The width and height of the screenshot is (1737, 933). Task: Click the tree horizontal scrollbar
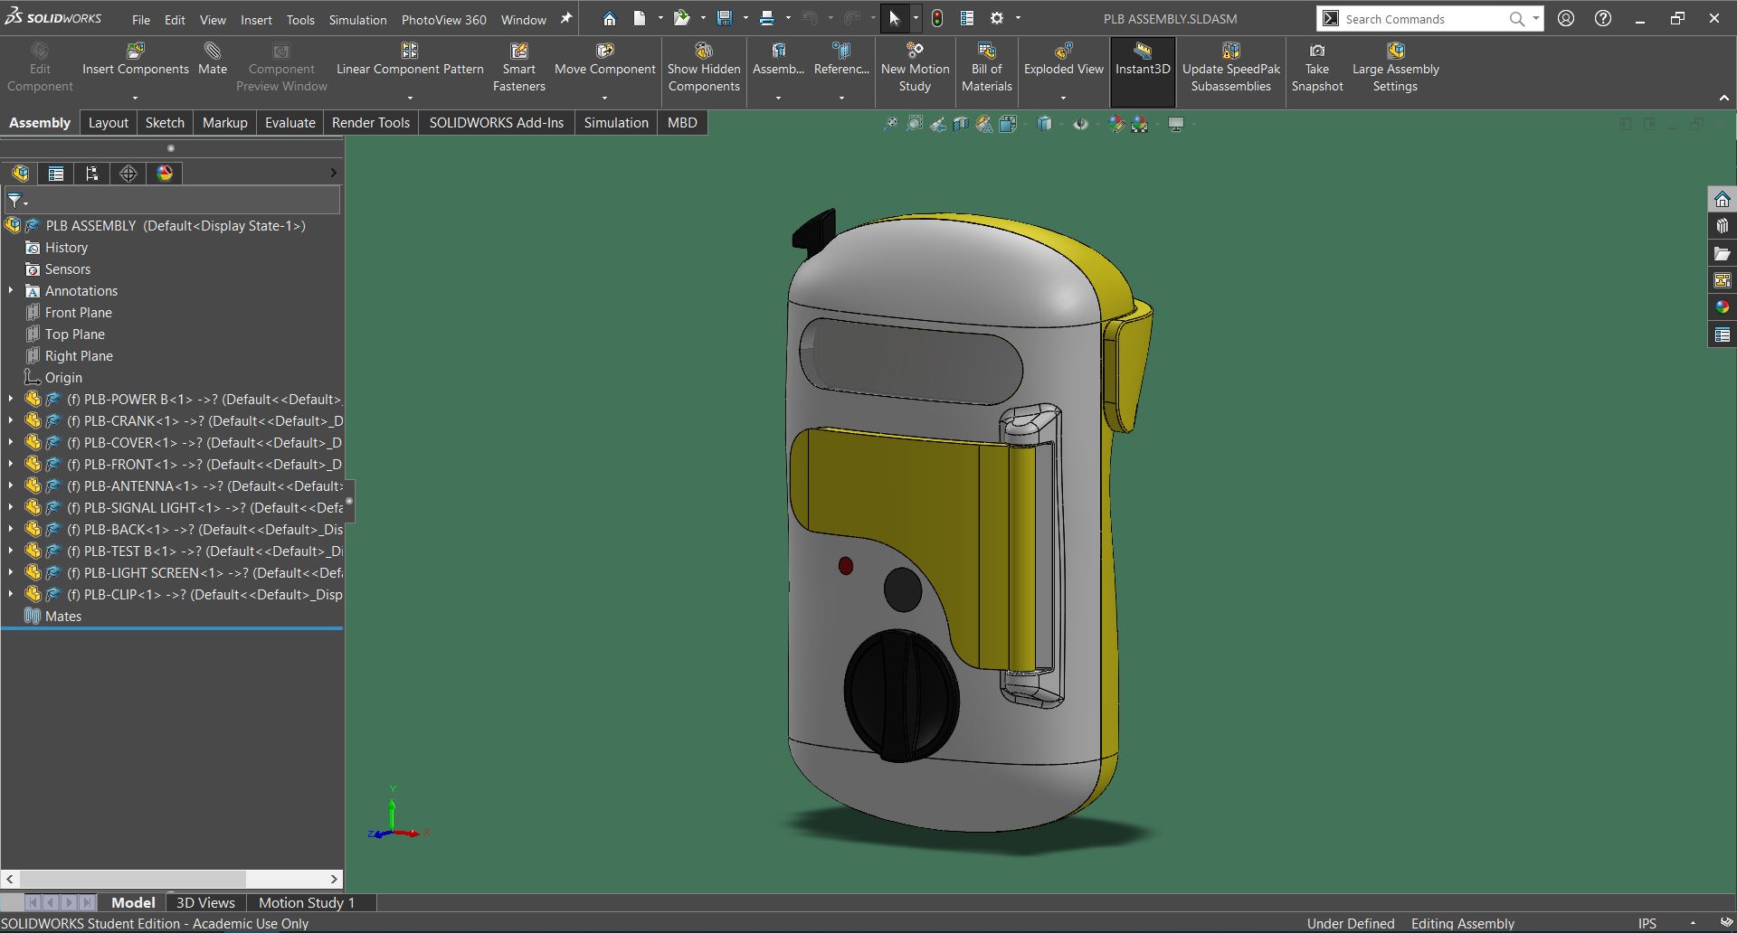point(133,879)
